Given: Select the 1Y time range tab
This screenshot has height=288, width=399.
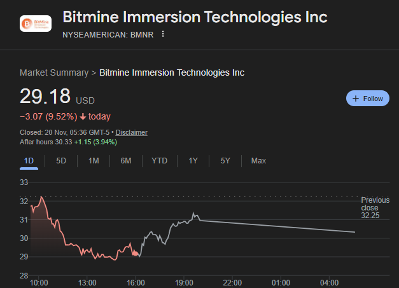Looking at the screenshot, I should pyautogui.click(x=193, y=160).
